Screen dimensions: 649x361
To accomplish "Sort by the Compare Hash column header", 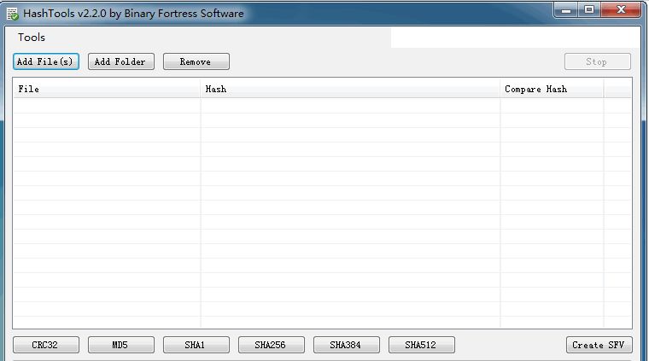I will point(552,89).
